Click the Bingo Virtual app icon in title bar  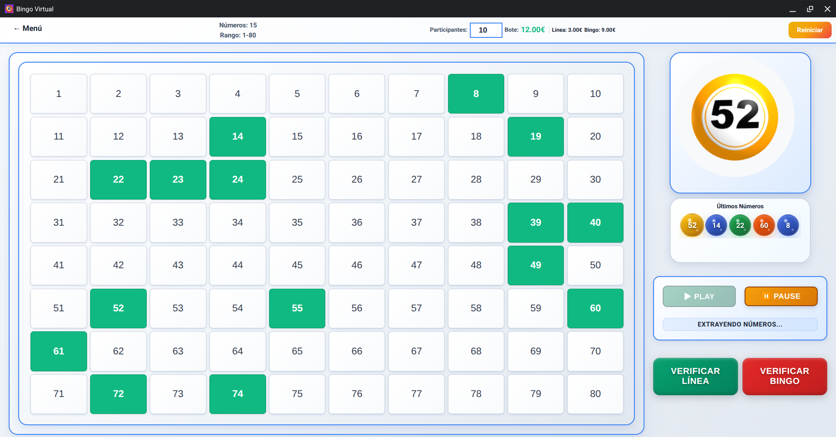coord(9,9)
